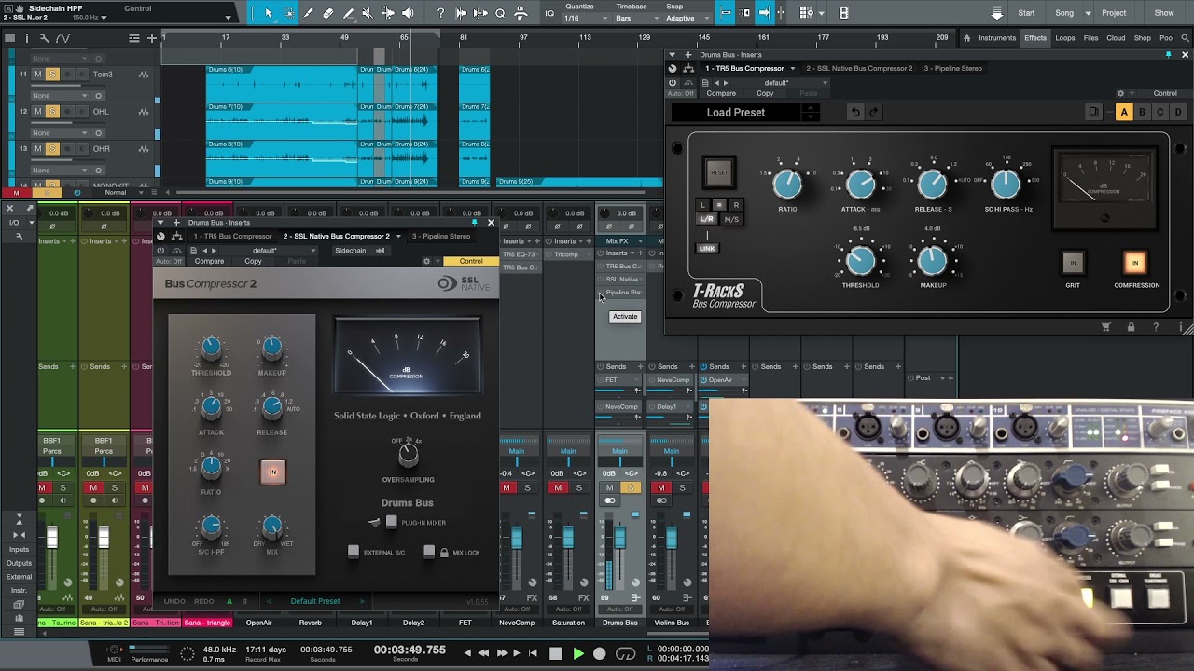Click the T-RackS cart shop icon
The image size is (1194, 671).
[1106, 327]
